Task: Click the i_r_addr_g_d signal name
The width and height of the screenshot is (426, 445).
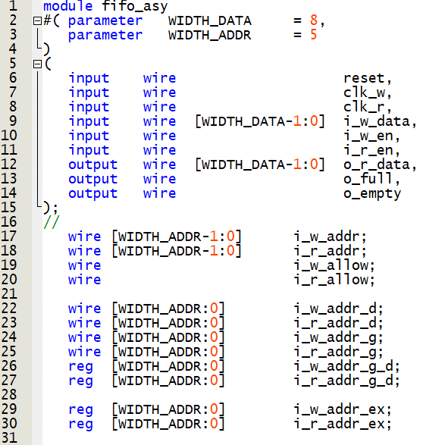Action: pos(343,381)
